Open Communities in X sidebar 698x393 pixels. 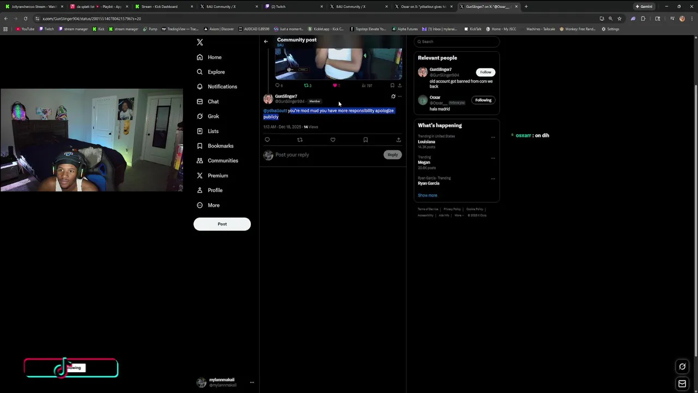pos(217,160)
